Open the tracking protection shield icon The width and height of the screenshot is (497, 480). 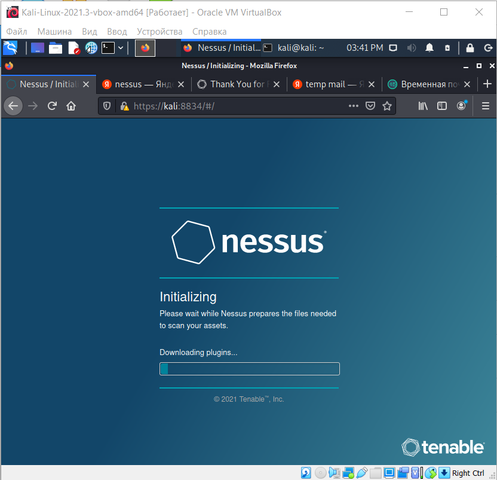pos(107,106)
